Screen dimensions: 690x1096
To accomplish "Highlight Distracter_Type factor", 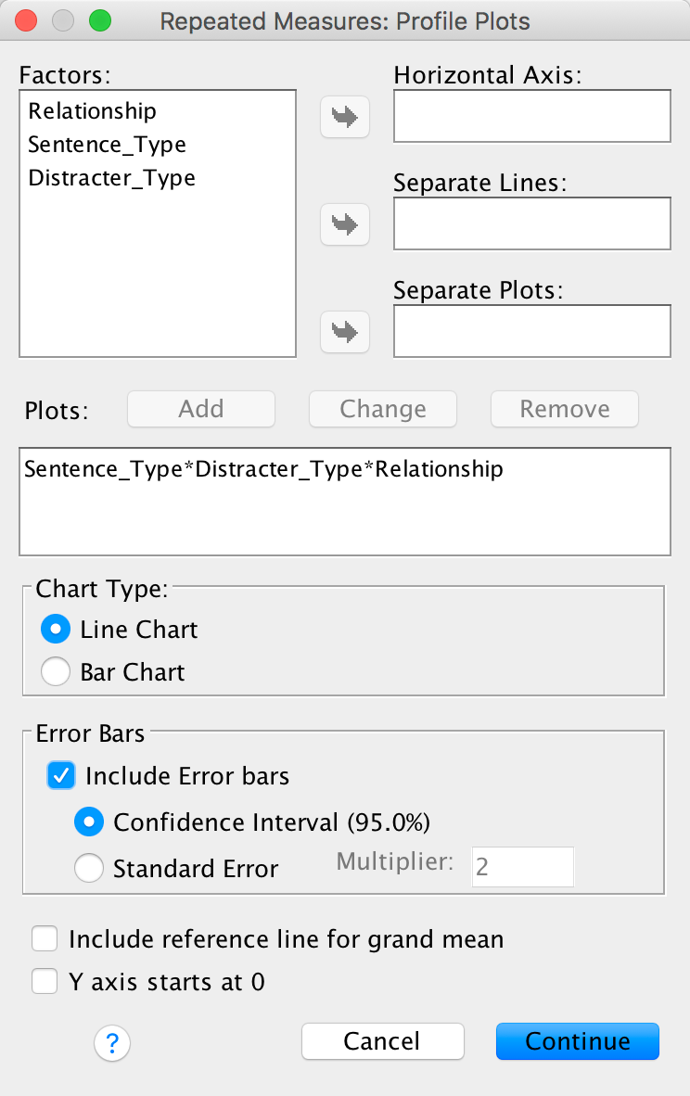I will 111,178.
